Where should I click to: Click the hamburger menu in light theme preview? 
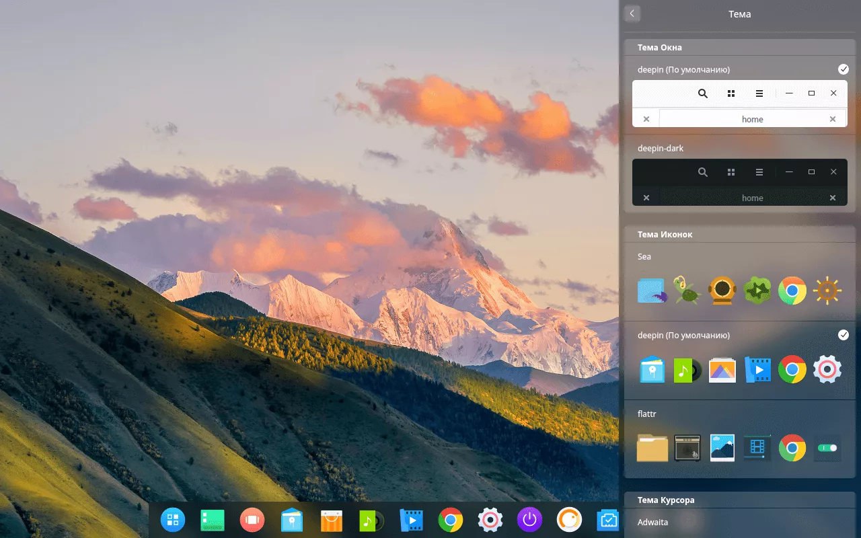[x=759, y=93]
